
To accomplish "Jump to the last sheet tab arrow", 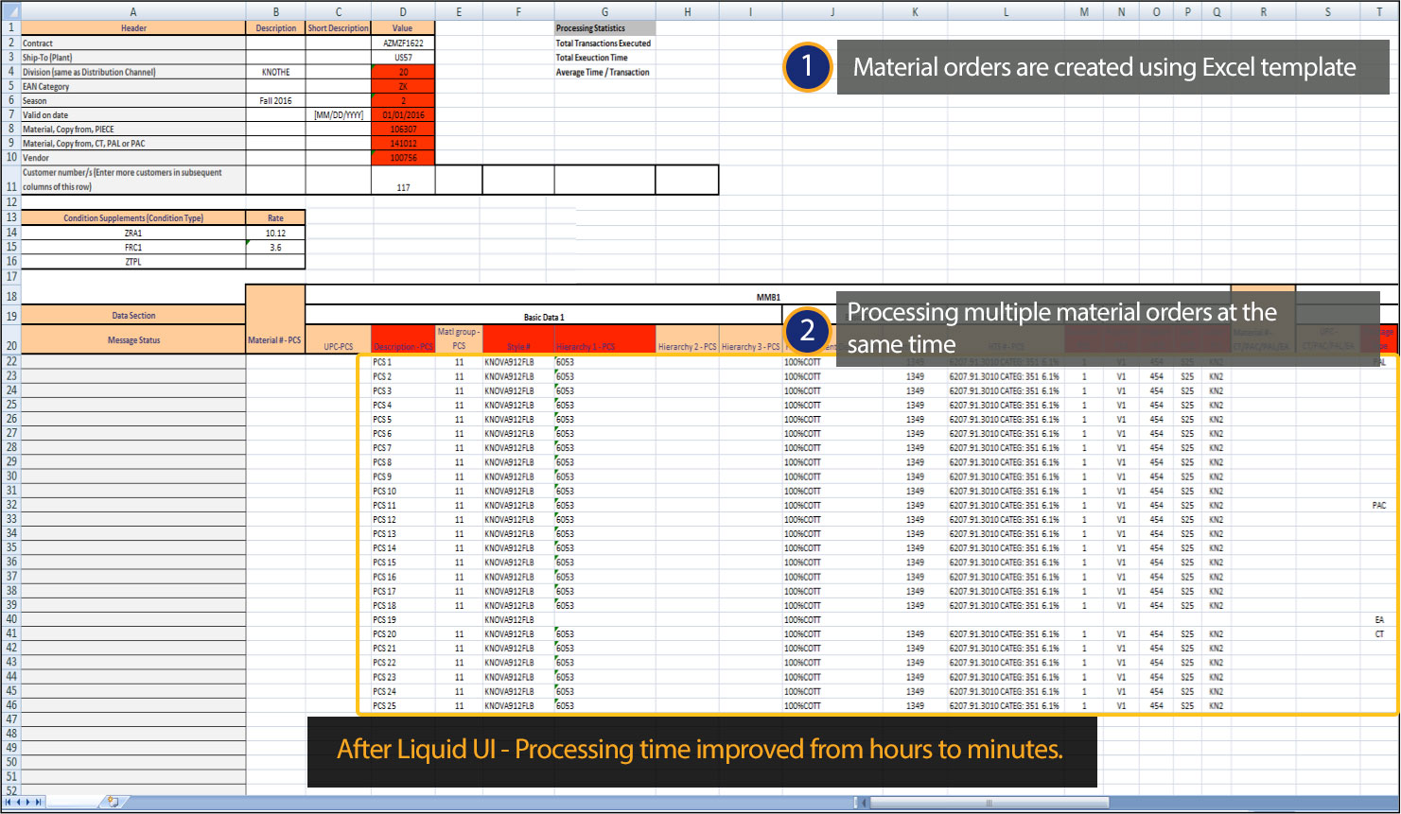I will pyautogui.click(x=39, y=803).
